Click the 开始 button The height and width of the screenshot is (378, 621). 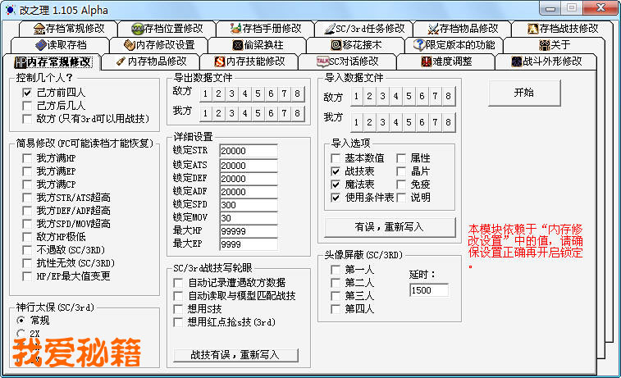(523, 93)
